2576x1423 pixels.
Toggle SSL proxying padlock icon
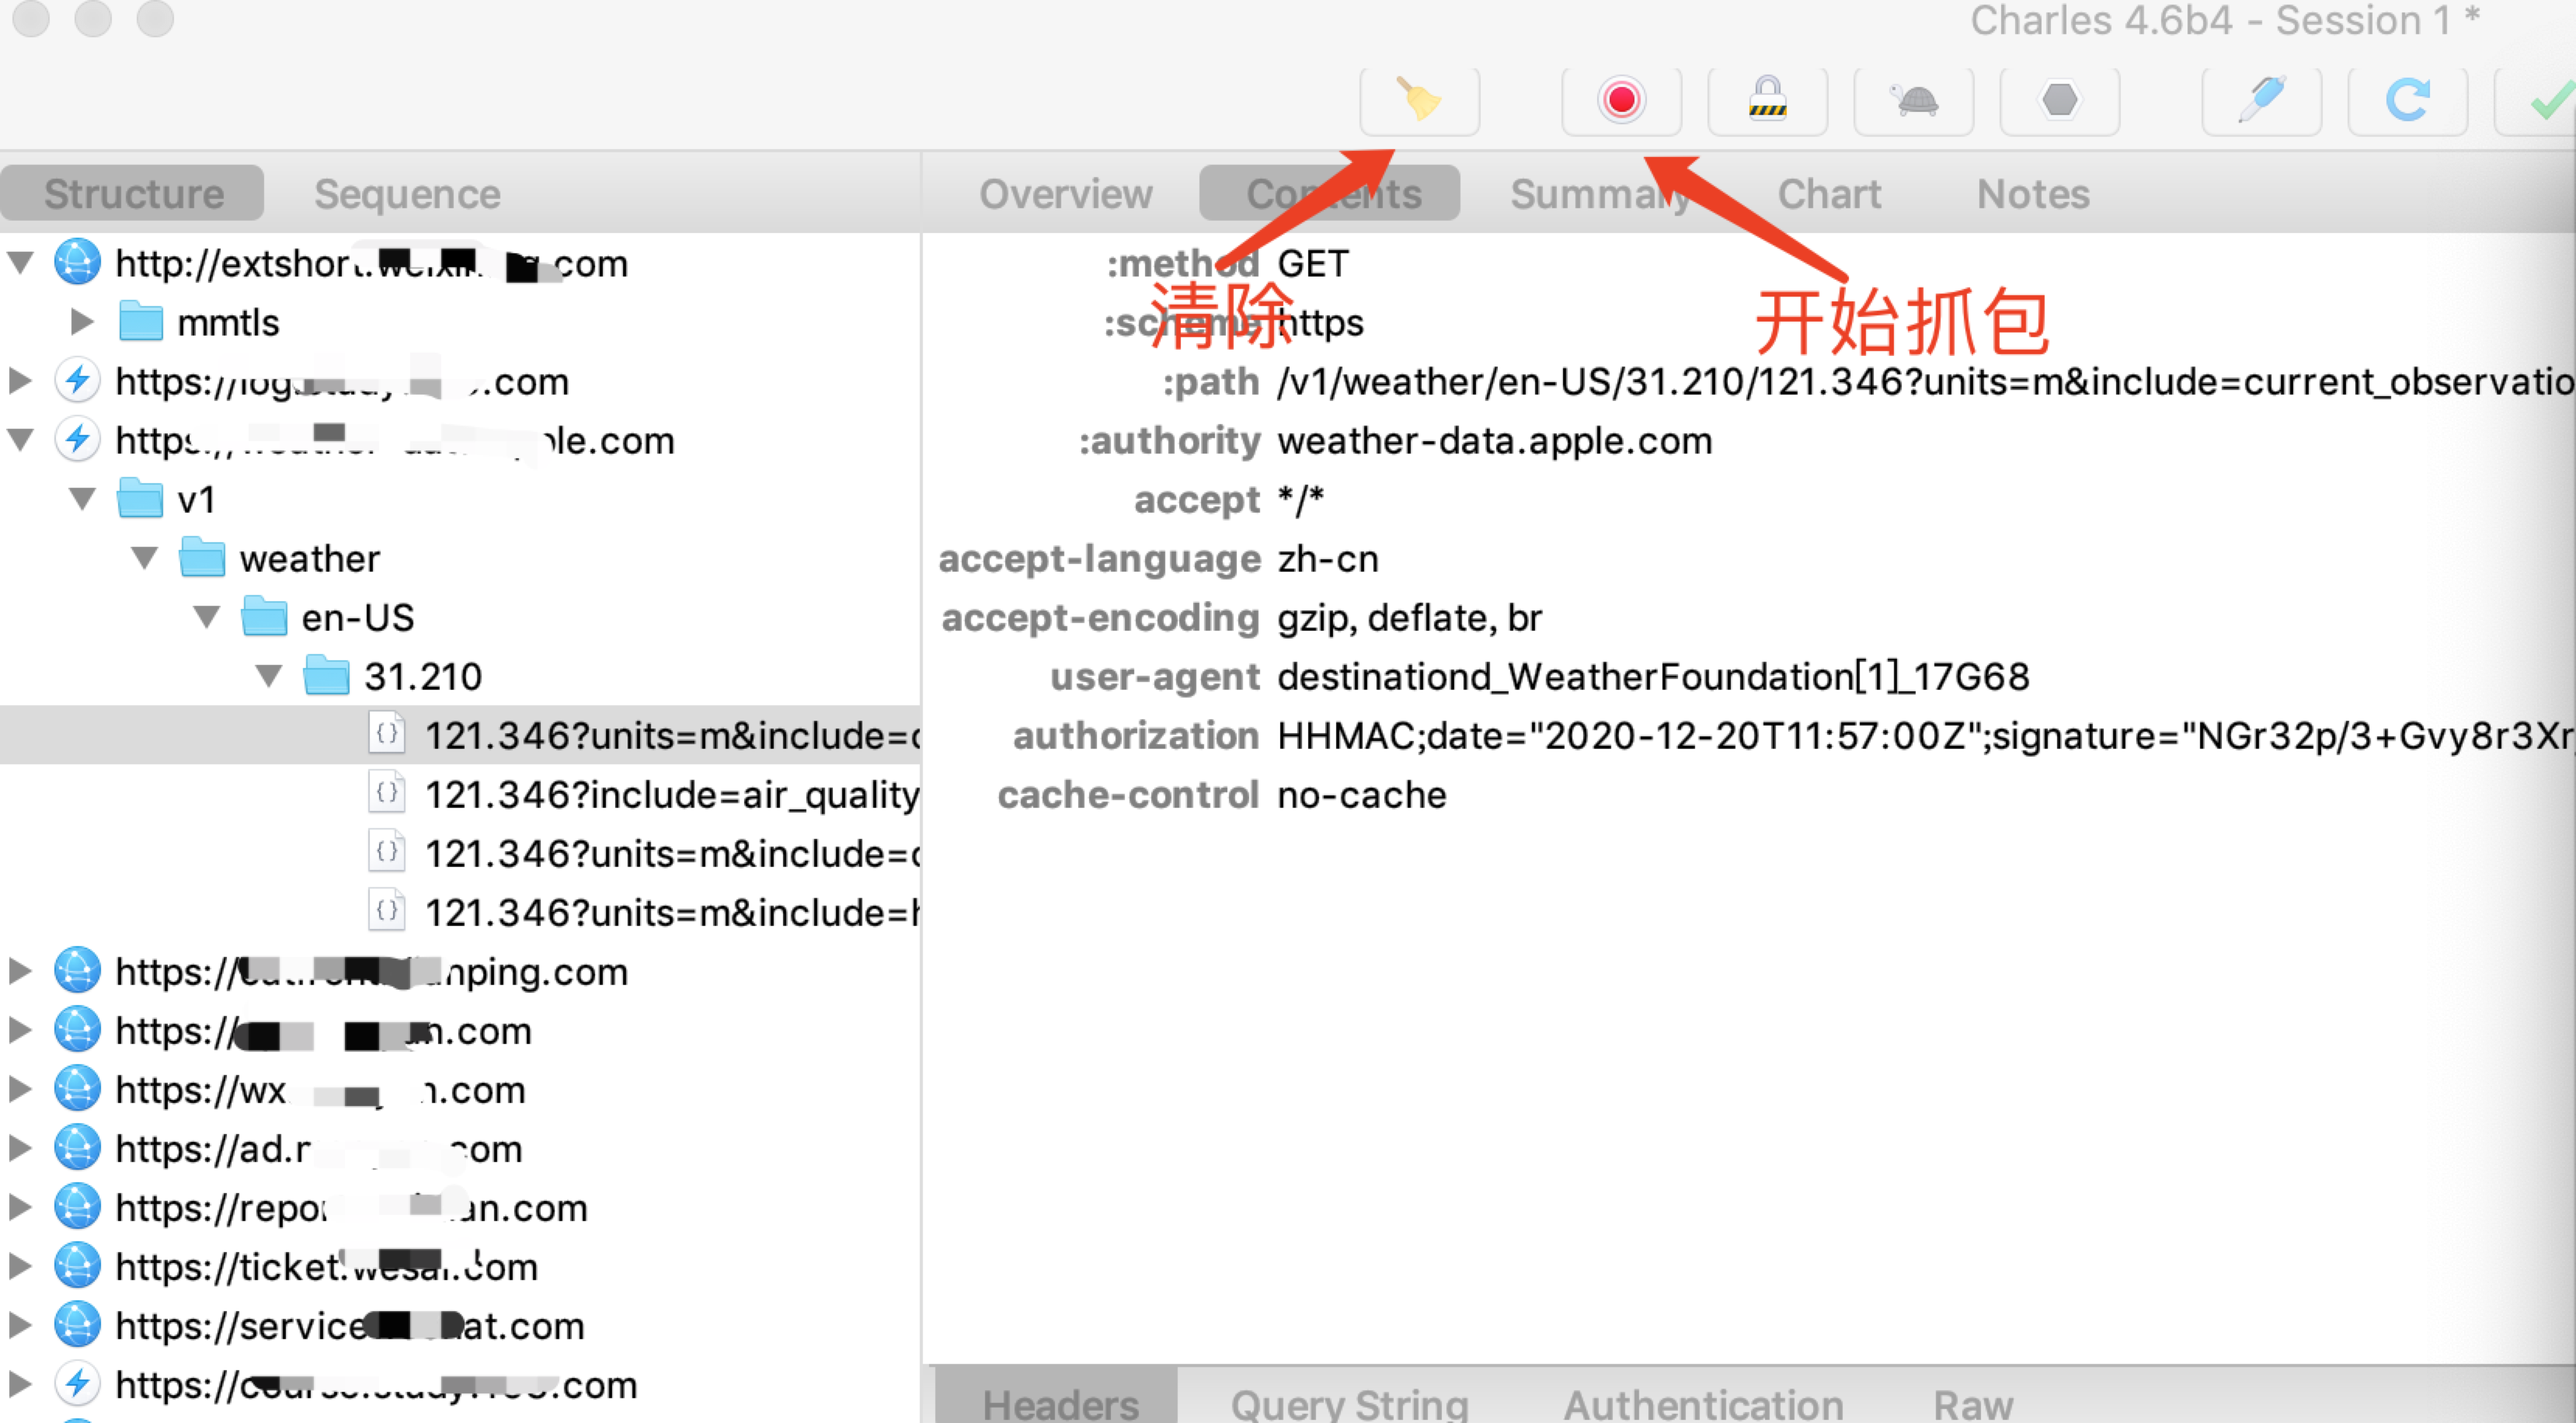point(1767,100)
